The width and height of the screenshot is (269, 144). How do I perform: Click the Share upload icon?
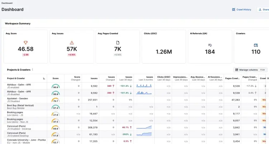[x=260, y=10]
